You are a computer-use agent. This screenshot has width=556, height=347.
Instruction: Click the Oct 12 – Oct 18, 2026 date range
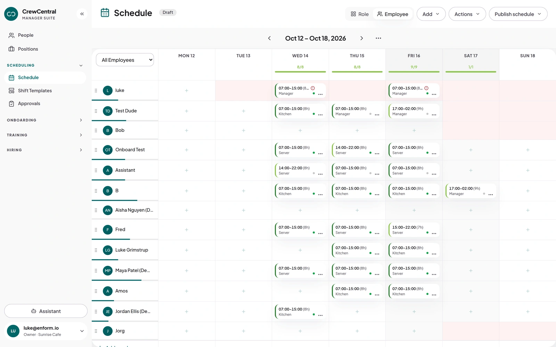pos(316,38)
